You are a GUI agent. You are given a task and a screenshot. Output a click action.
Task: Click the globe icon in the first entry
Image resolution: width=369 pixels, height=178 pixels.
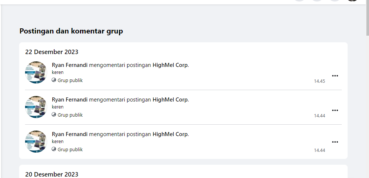click(x=54, y=80)
